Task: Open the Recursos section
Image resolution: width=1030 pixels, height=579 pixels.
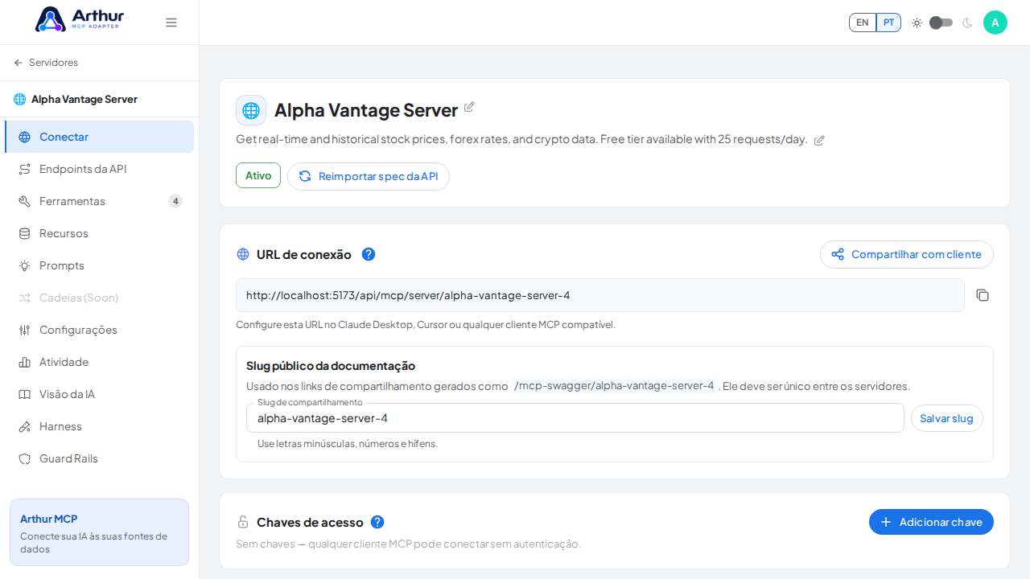Action: 99,233
